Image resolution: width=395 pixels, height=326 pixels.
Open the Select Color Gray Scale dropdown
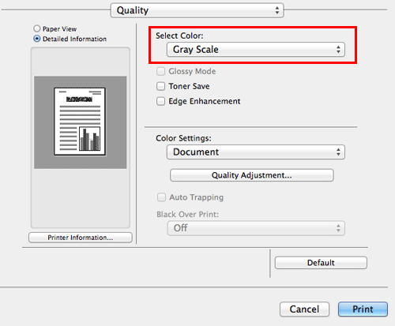tap(256, 50)
